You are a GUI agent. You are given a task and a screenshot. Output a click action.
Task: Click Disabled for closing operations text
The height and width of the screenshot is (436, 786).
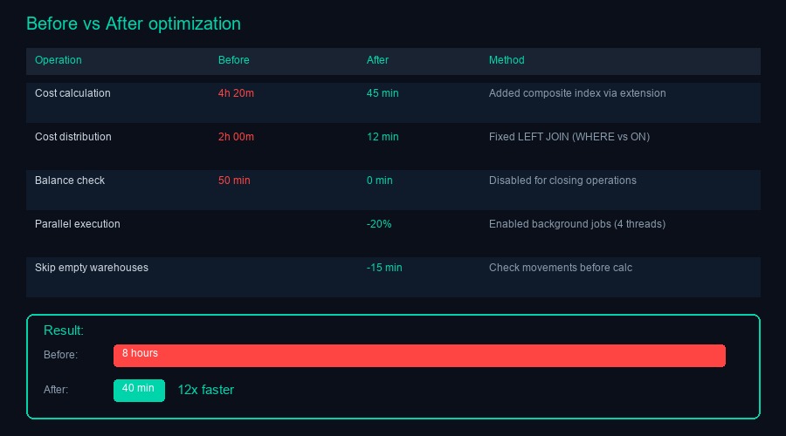(562, 181)
